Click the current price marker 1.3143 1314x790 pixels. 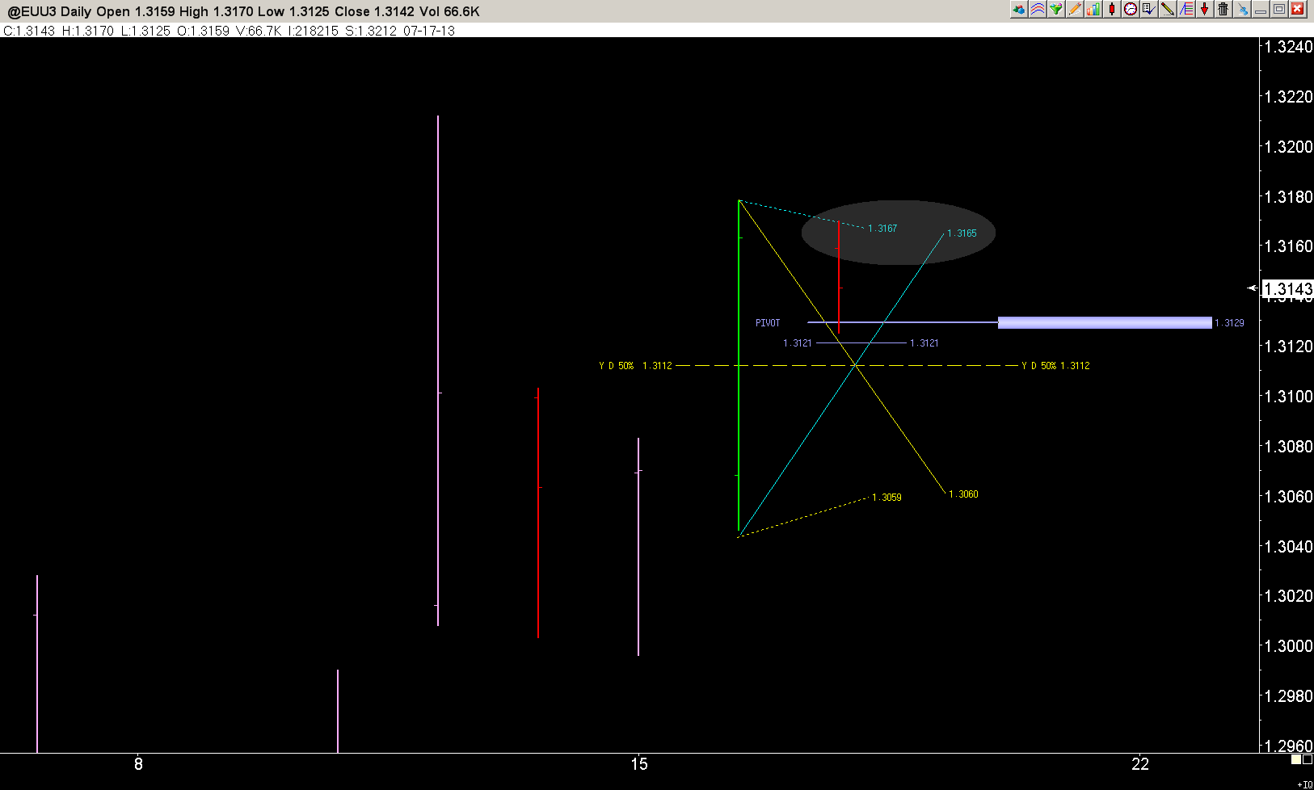(1287, 289)
